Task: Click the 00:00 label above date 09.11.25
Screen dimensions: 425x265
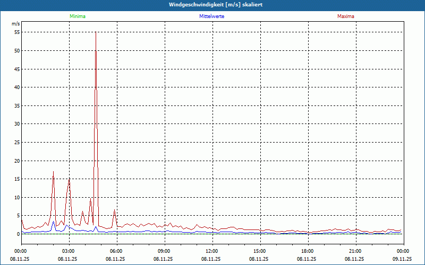Action: (404, 251)
